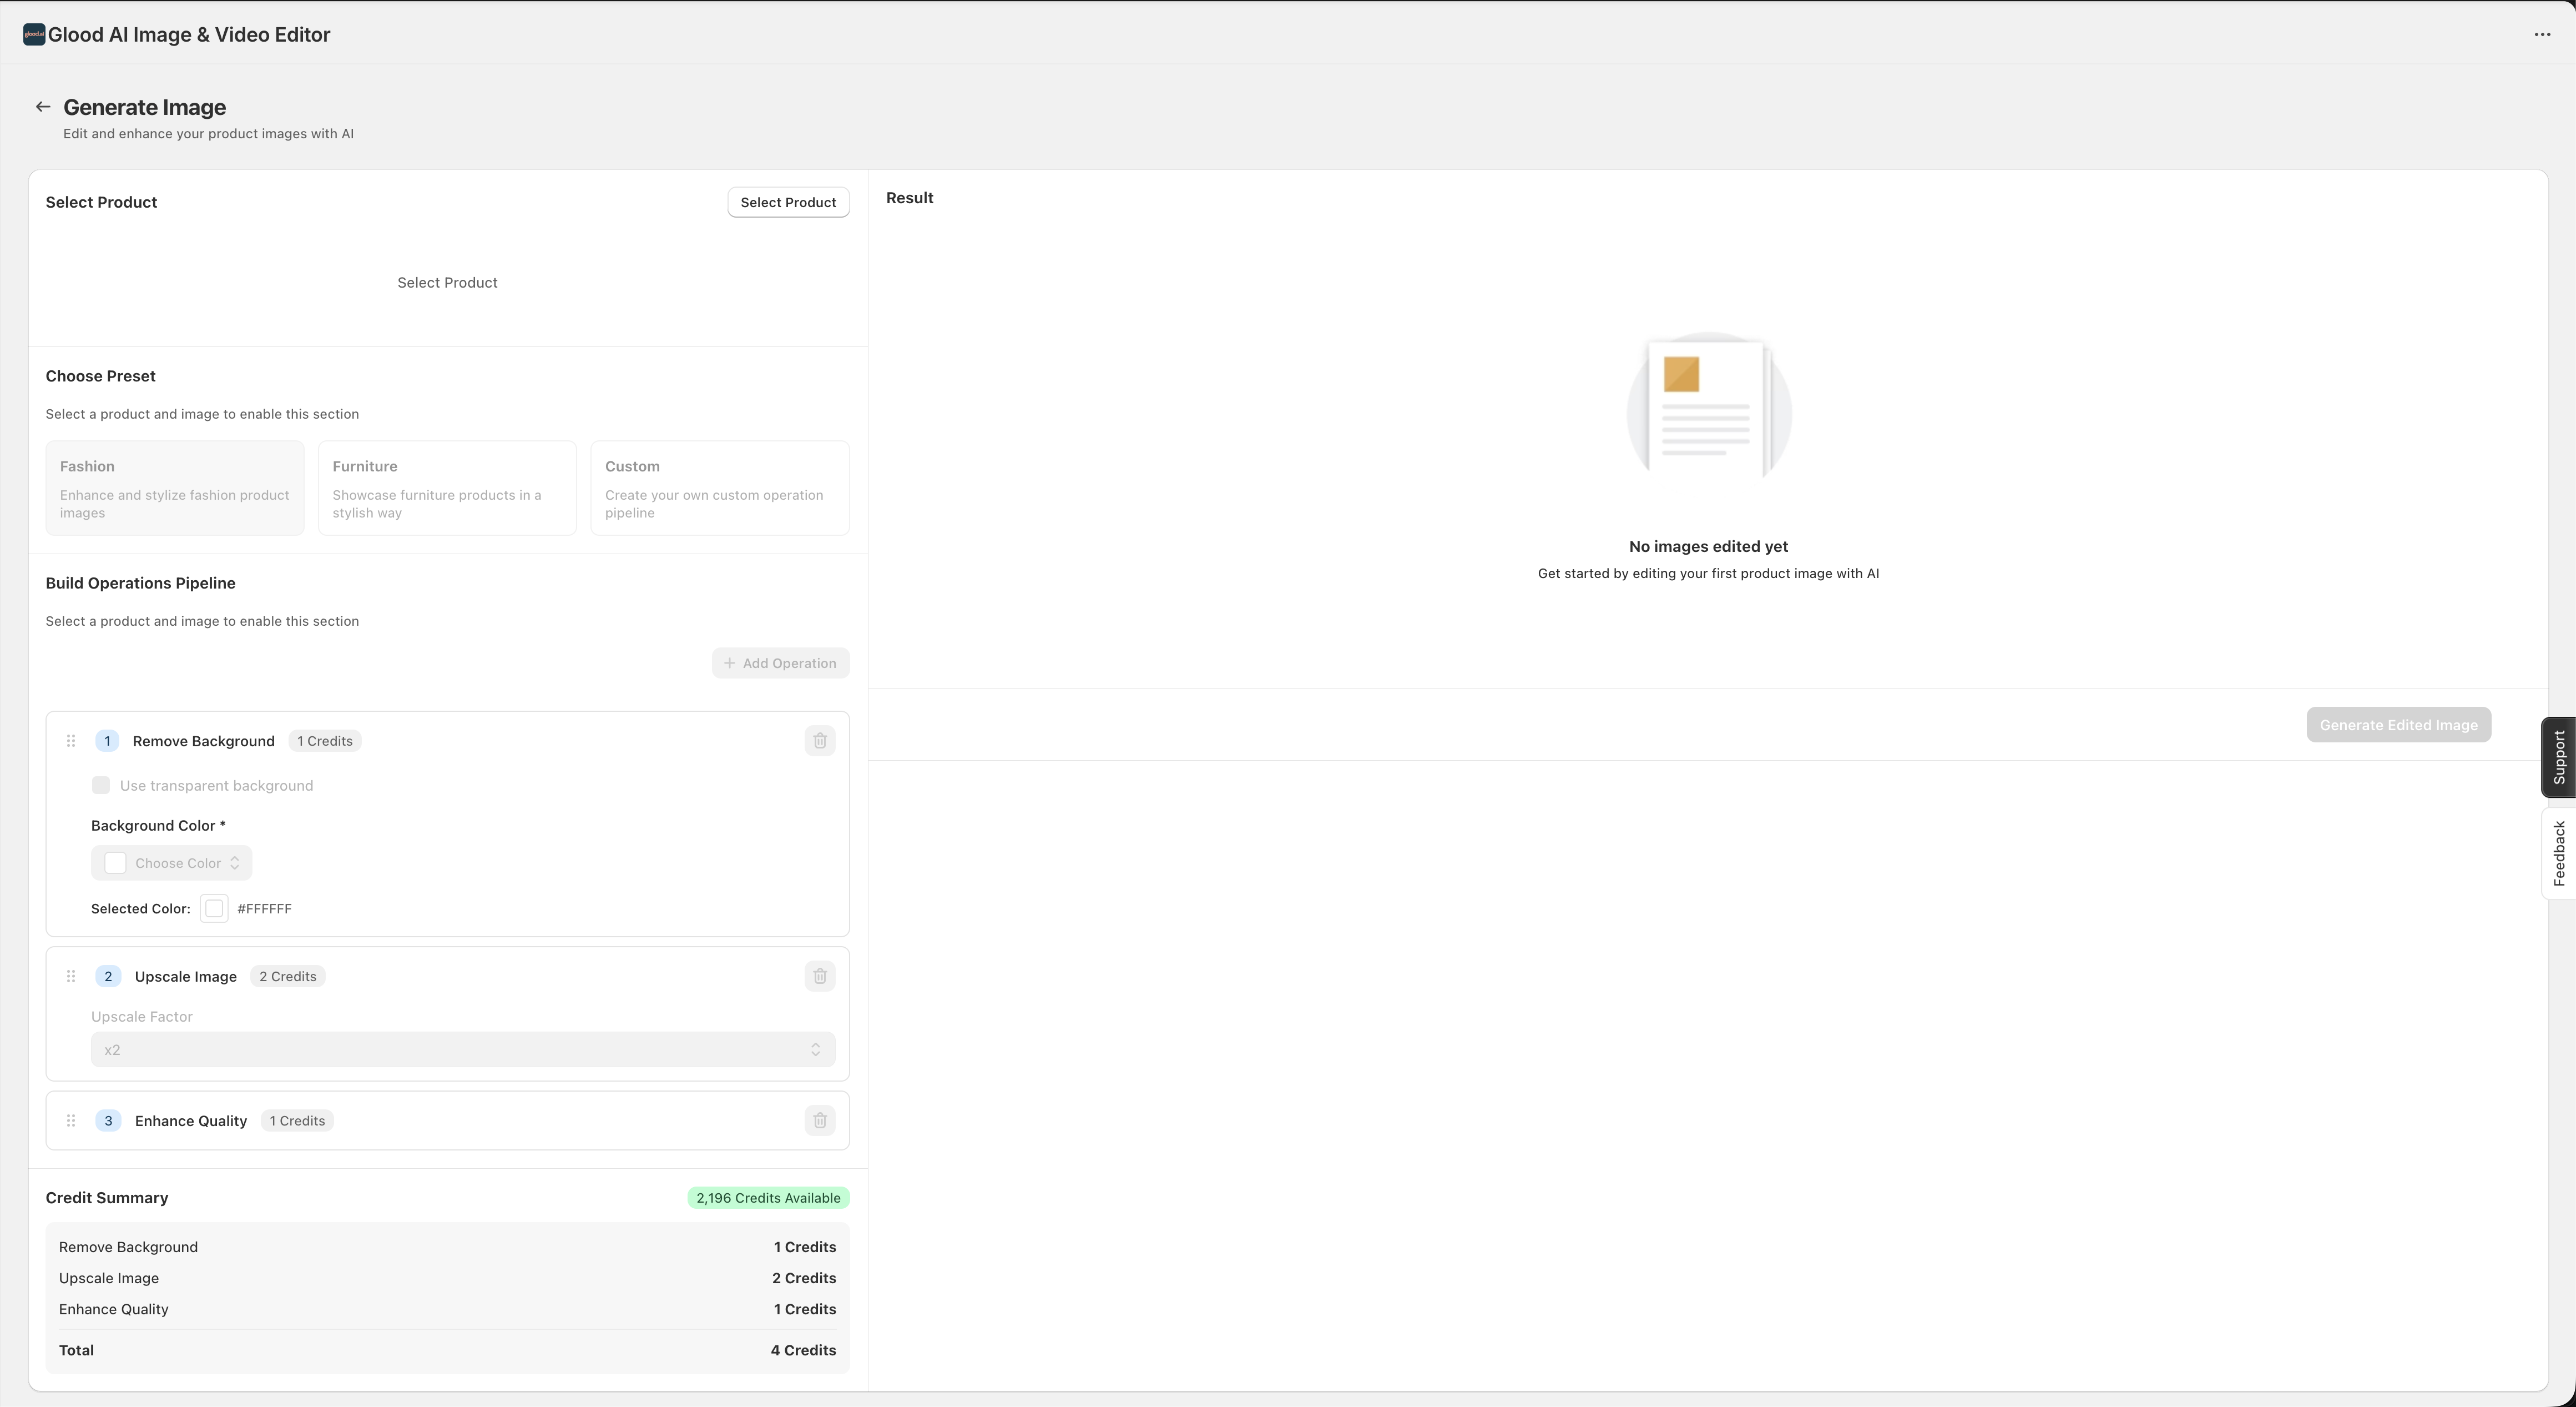
Task: Open the Choose Color dropdown
Action: 171,863
